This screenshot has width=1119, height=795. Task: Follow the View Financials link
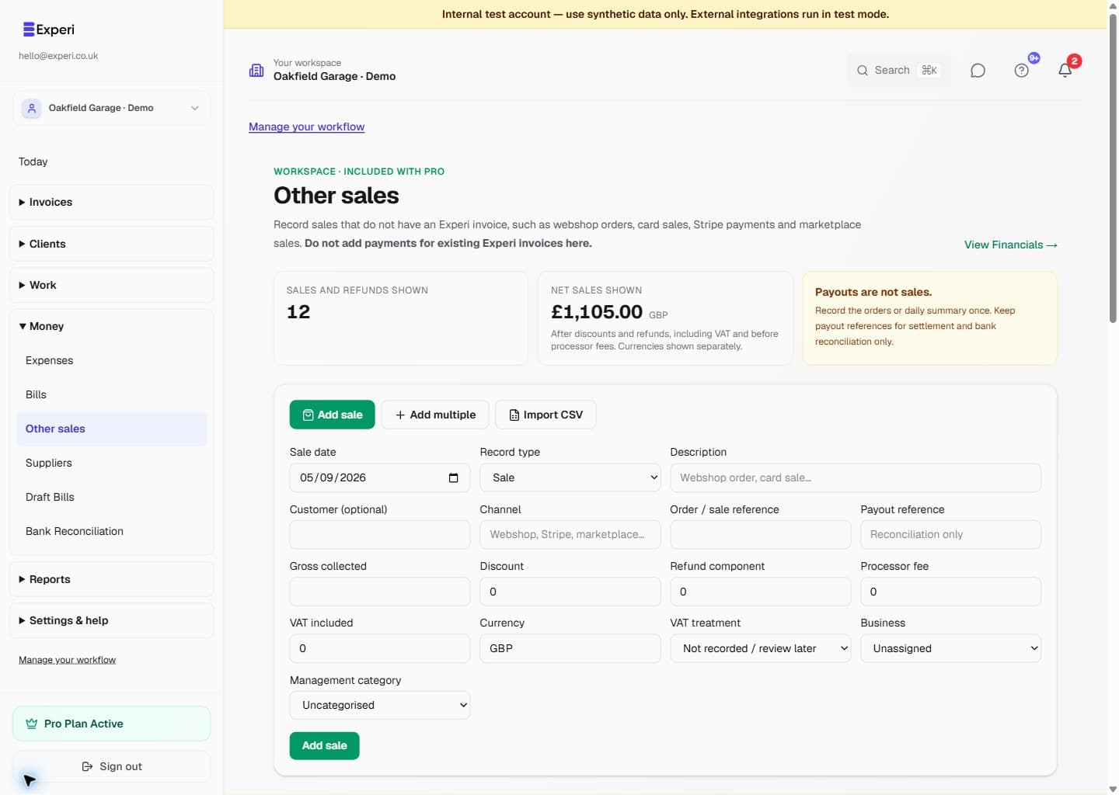click(x=1011, y=245)
